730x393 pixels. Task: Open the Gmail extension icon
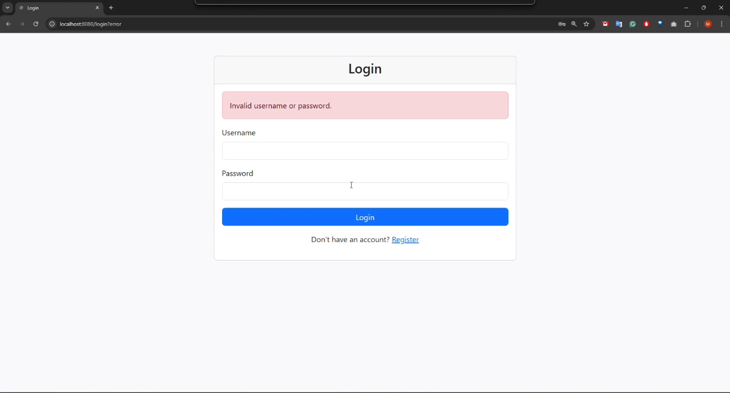point(606,24)
